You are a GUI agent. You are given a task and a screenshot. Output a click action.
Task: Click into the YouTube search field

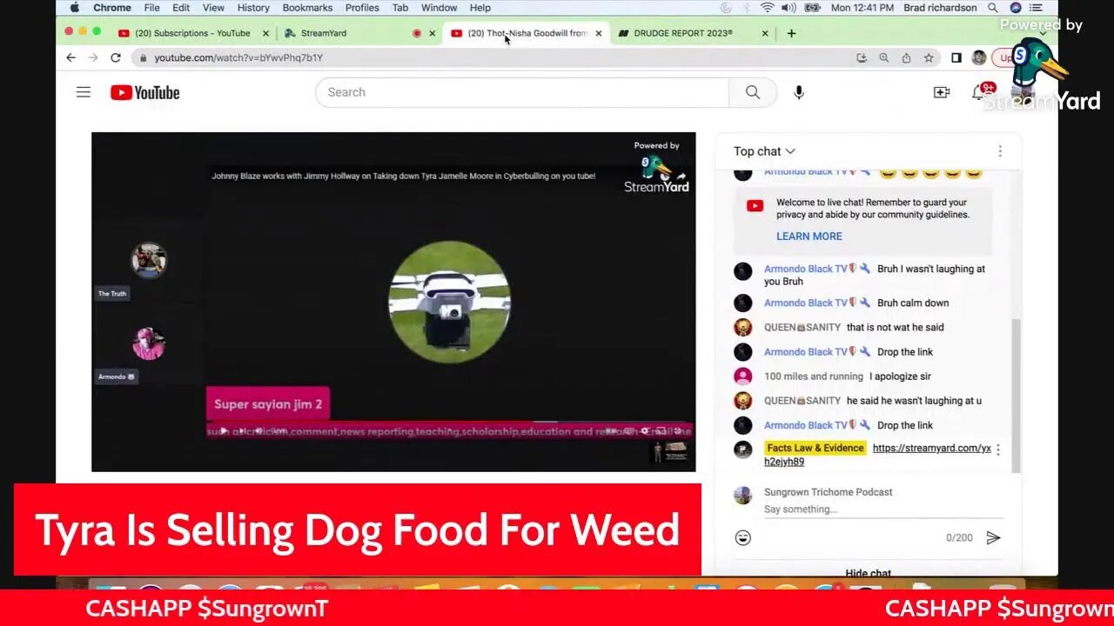[x=522, y=92]
